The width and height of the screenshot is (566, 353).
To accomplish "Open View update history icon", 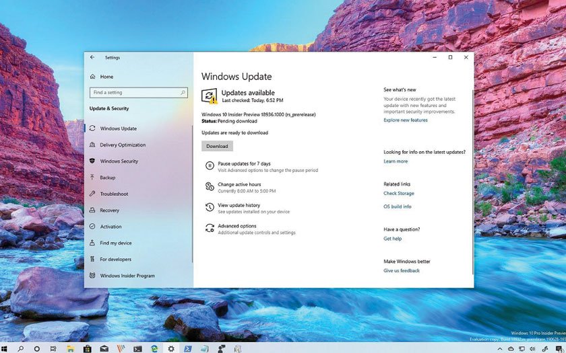I will (209, 208).
